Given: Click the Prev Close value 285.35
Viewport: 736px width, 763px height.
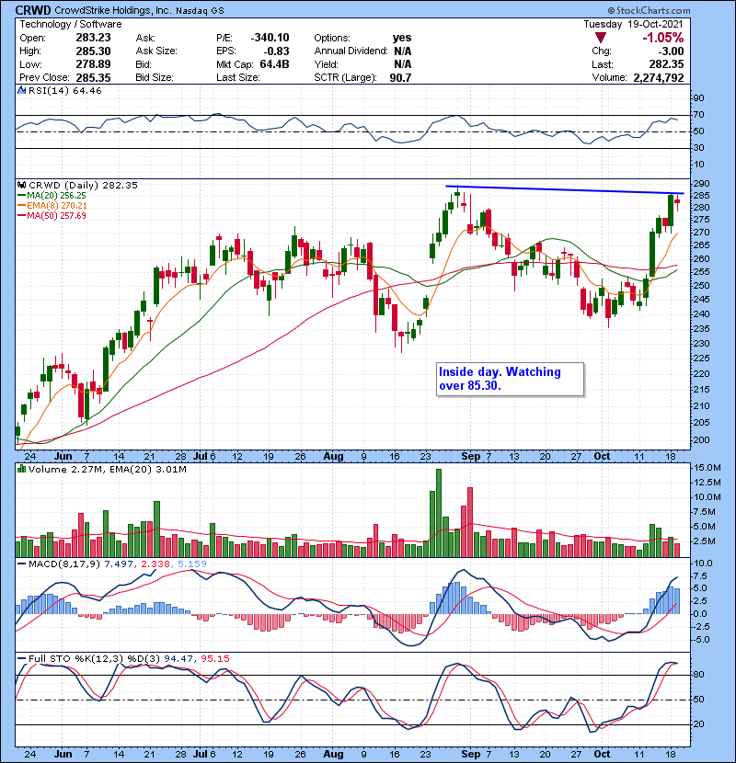Looking at the screenshot, I should pos(93,77).
